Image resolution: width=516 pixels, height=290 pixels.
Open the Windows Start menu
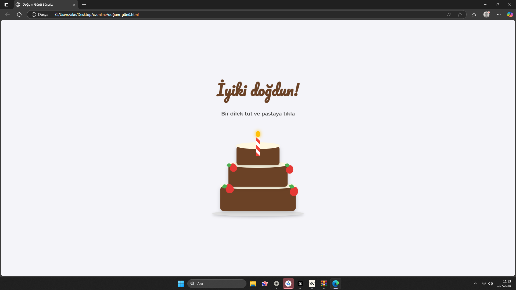pyautogui.click(x=181, y=284)
